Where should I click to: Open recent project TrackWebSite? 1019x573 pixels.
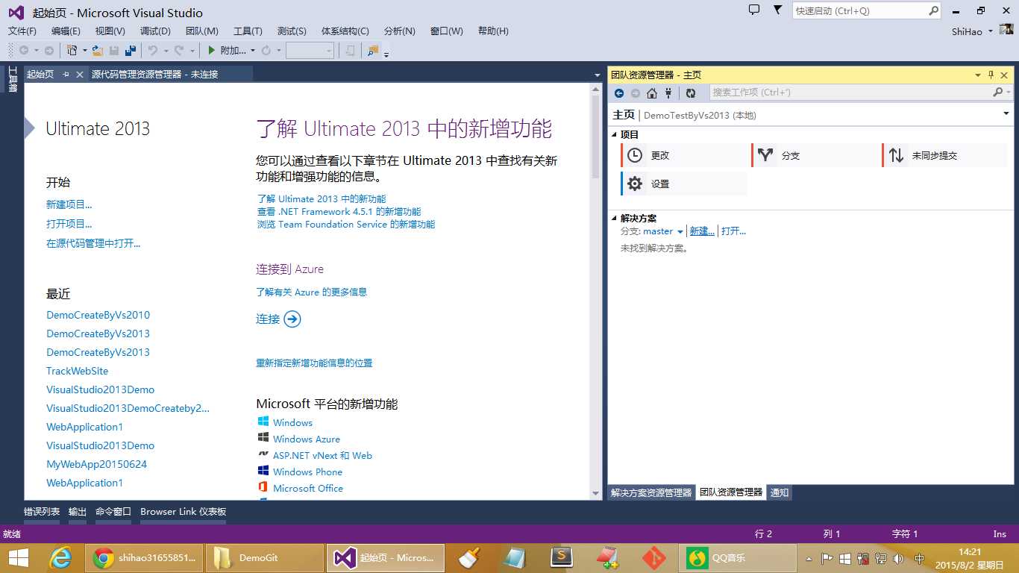pyautogui.click(x=78, y=371)
